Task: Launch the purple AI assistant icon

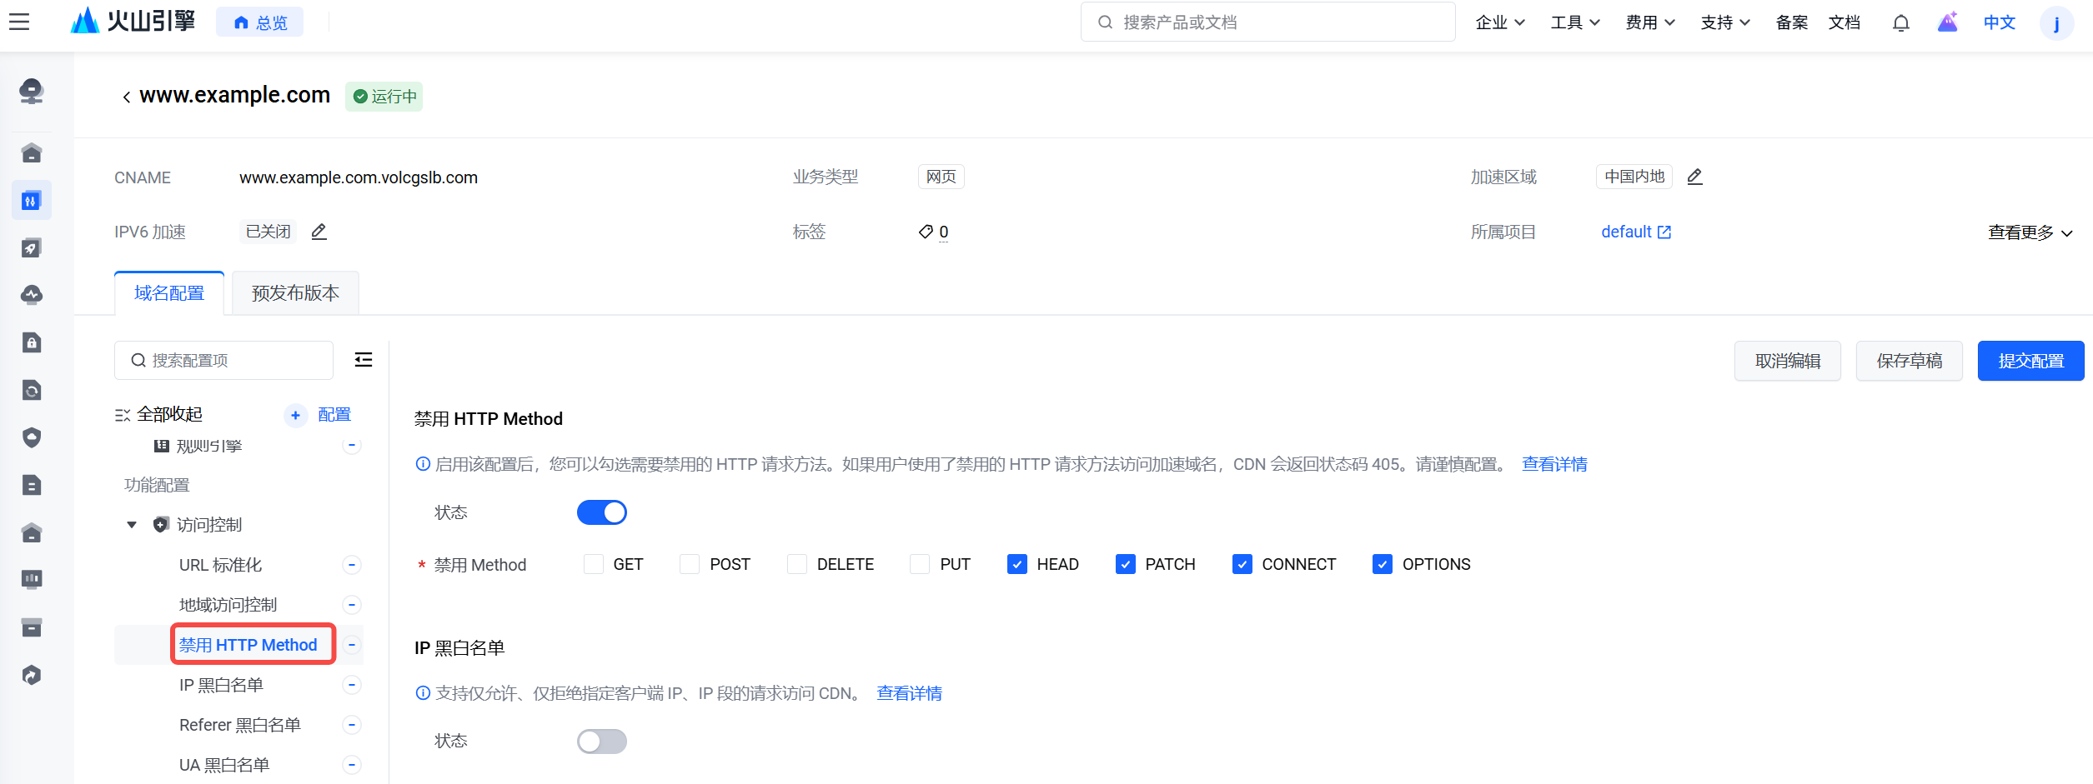Action: (1948, 22)
